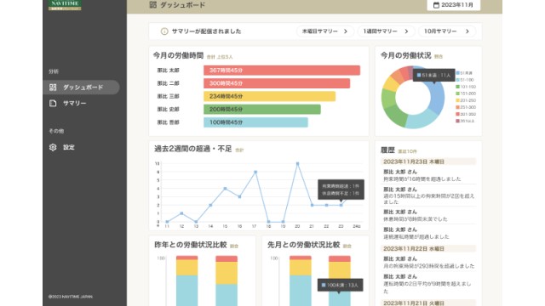Click the red 367時間45分 bar
This screenshot has width=545, height=306.
click(282, 71)
